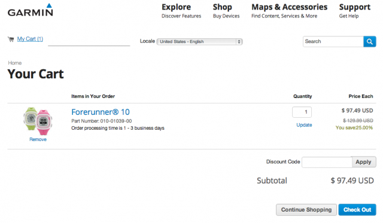This screenshot has width=383, height=223.
Task: Focus the Search input field
Action: [x=333, y=41]
